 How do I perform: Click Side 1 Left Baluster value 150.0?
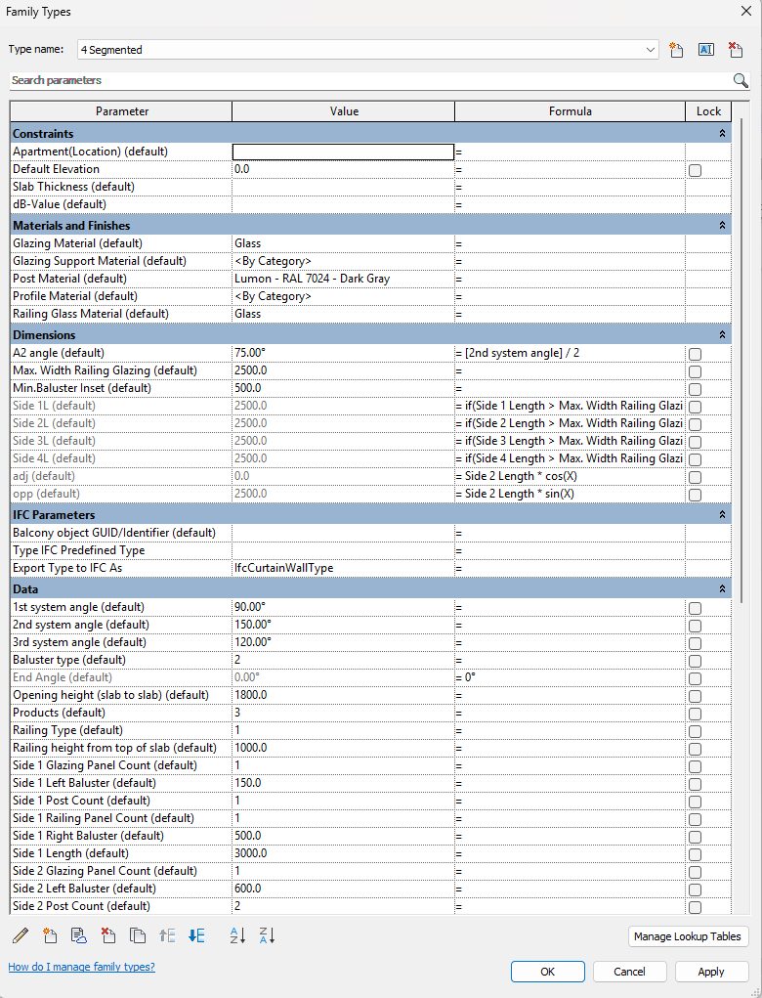click(344, 783)
